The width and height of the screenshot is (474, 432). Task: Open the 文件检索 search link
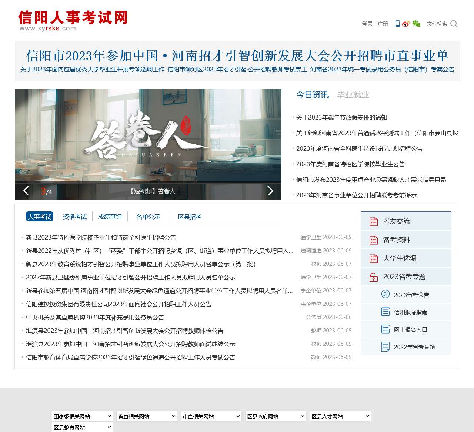tap(437, 24)
